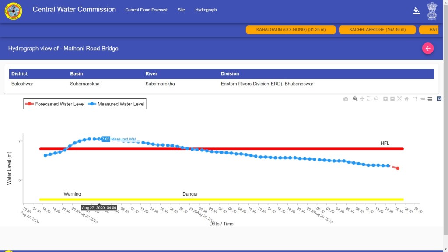Open the paint bucket theme color picker

(416, 10)
